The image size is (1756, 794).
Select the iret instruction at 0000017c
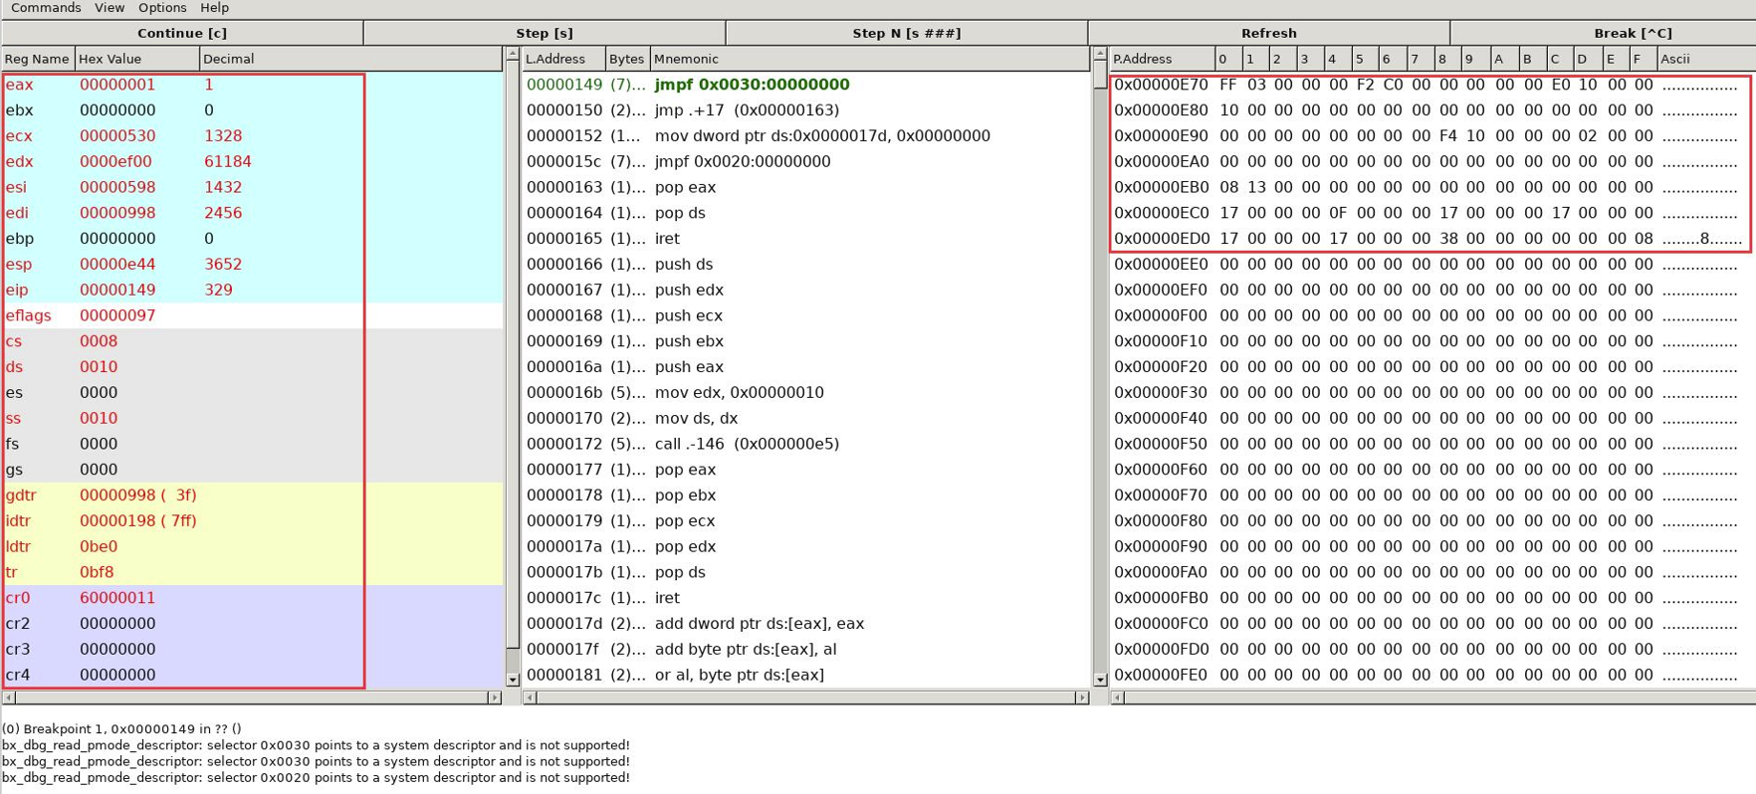[x=805, y=598]
